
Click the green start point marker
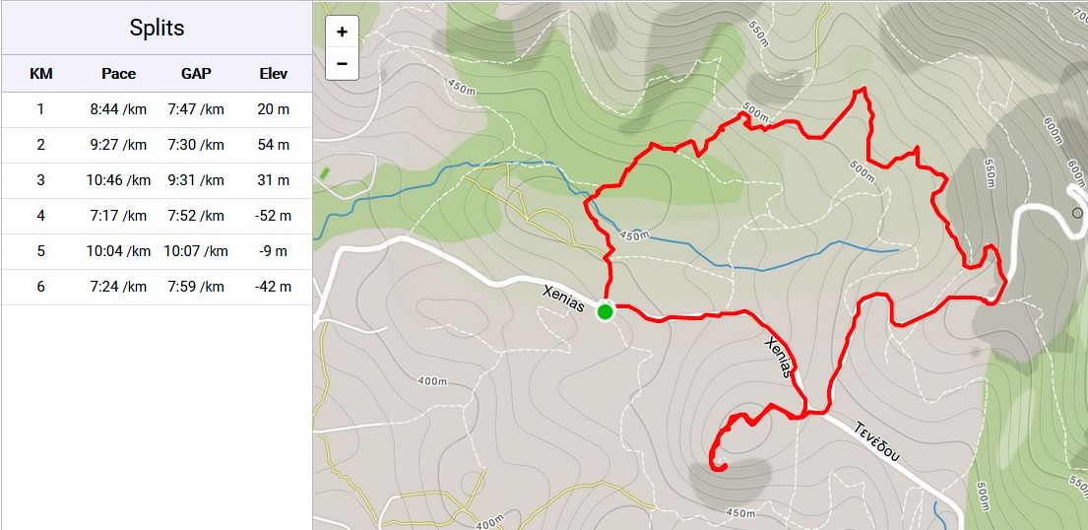[606, 312]
